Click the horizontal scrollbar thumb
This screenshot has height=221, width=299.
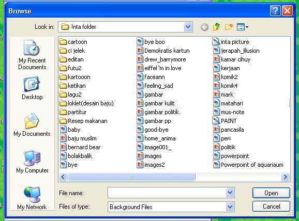[131, 177]
